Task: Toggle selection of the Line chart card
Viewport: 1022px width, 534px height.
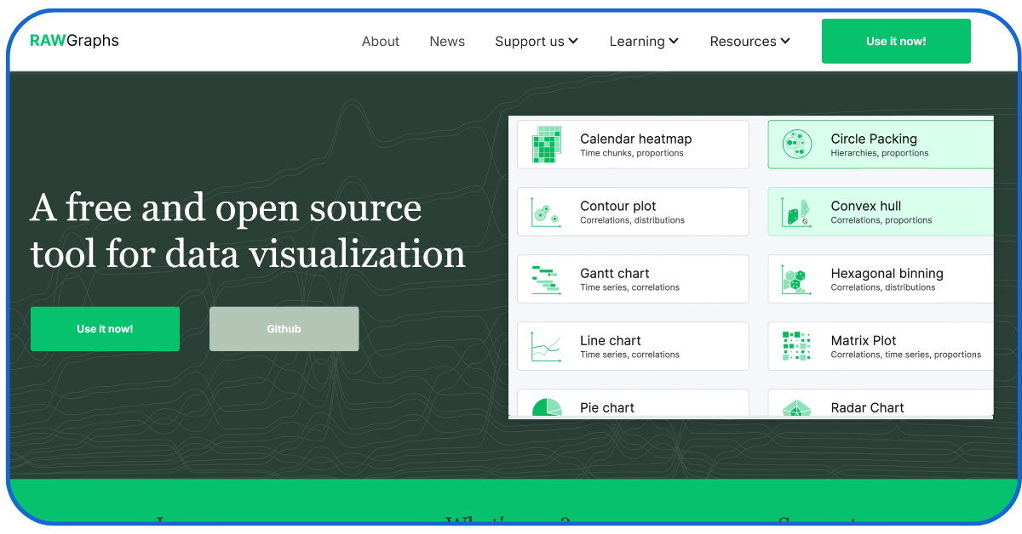Action: (x=632, y=345)
